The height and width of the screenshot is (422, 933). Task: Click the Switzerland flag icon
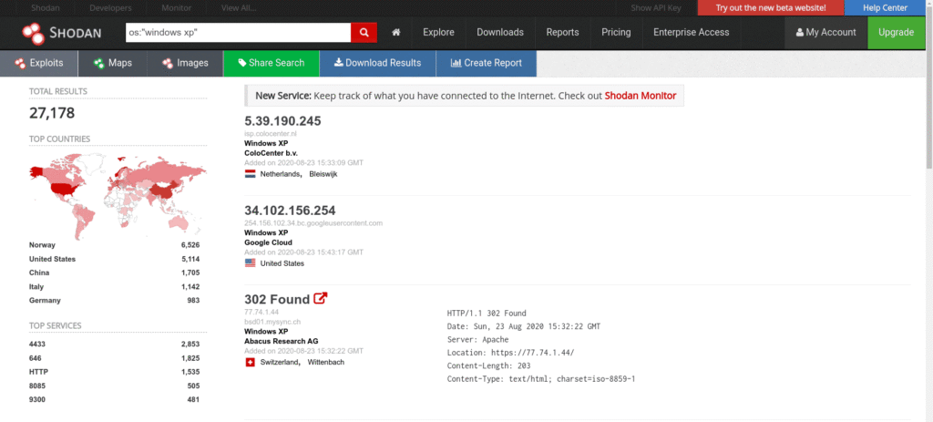click(x=250, y=362)
